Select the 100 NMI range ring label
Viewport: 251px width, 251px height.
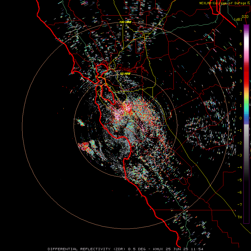(125, 22)
